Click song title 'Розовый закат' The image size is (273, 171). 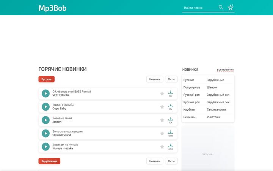click(x=62, y=118)
